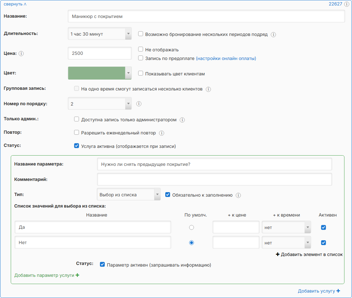Click the Цена price input field
The width and height of the screenshot is (352, 298).
(100, 53)
